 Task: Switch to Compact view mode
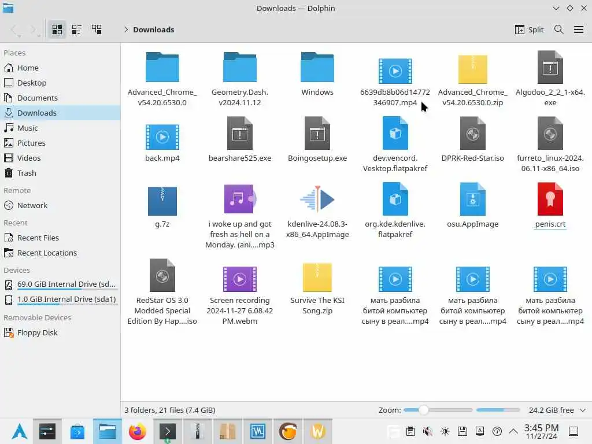click(77, 29)
